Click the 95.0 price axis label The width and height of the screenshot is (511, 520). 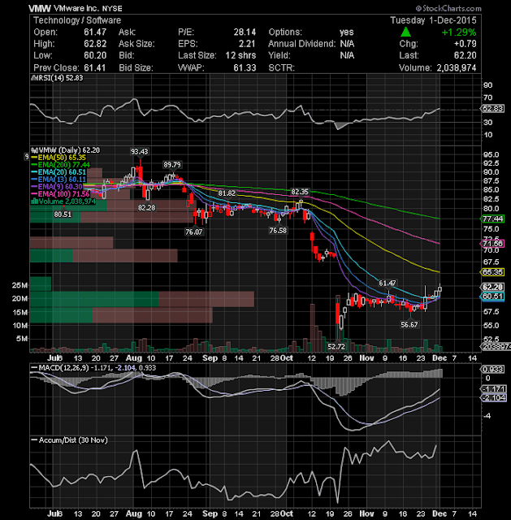[492, 155]
